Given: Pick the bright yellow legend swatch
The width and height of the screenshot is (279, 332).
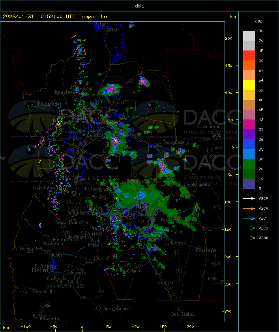Looking at the screenshot, I should coord(249,85).
